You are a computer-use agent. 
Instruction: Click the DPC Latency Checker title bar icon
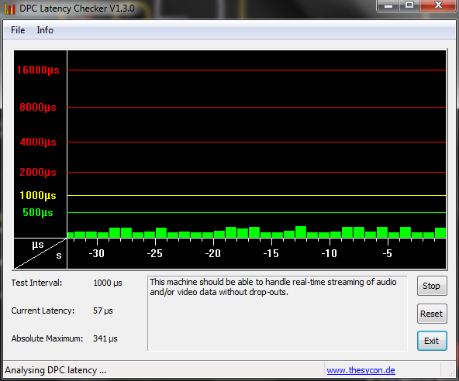(x=9, y=9)
